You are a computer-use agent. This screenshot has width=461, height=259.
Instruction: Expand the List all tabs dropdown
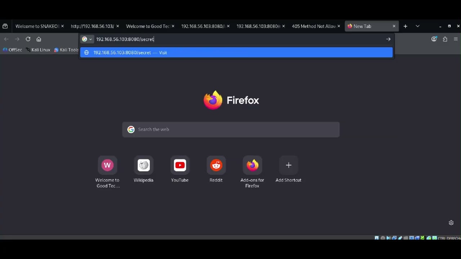pyautogui.click(x=417, y=26)
